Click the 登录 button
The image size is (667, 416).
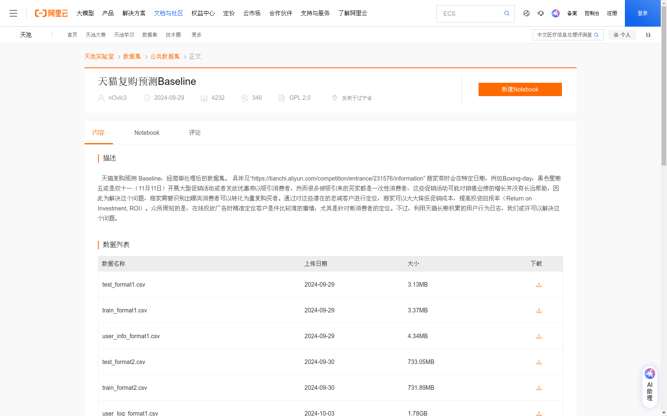[642, 13]
